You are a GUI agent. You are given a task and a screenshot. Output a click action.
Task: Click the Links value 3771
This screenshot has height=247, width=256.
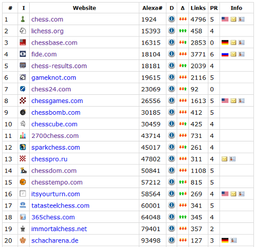coord(198,54)
